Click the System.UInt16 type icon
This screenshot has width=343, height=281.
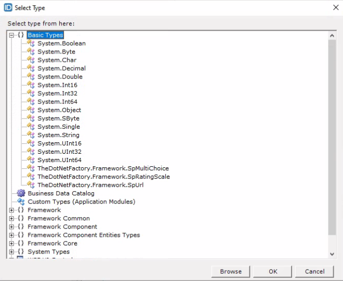point(31,143)
